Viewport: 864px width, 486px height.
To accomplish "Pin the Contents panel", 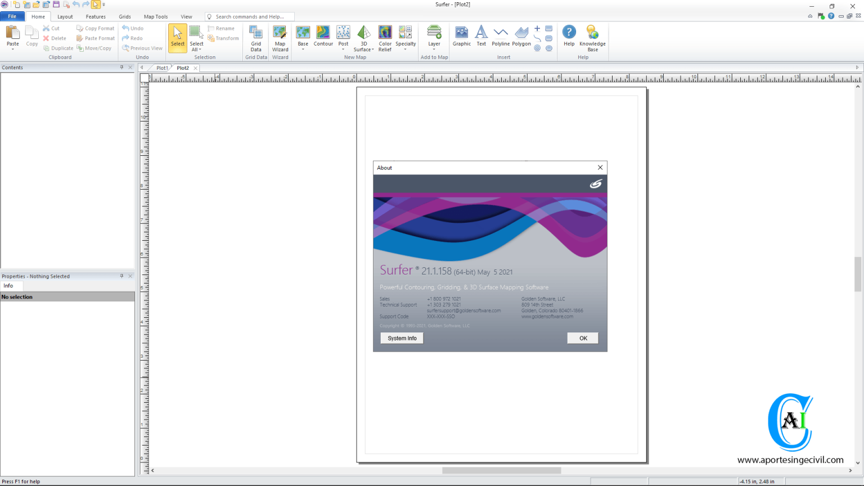I will click(x=121, y=67).
